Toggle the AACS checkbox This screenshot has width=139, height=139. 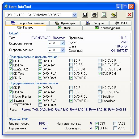115,124
